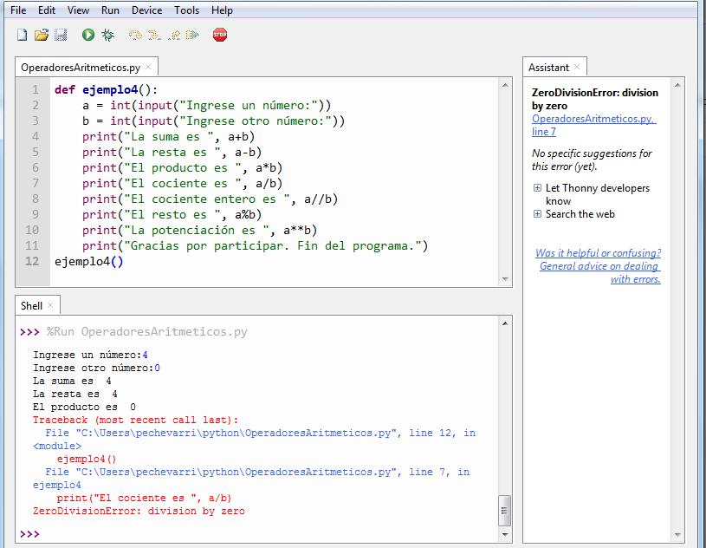Step over the current line
This screenshot has width=706, height=548.
click(x=135, y=36)
